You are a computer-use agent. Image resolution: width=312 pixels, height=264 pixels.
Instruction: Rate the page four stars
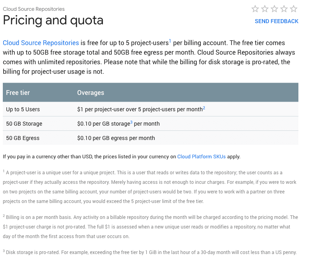pos(284,9)
